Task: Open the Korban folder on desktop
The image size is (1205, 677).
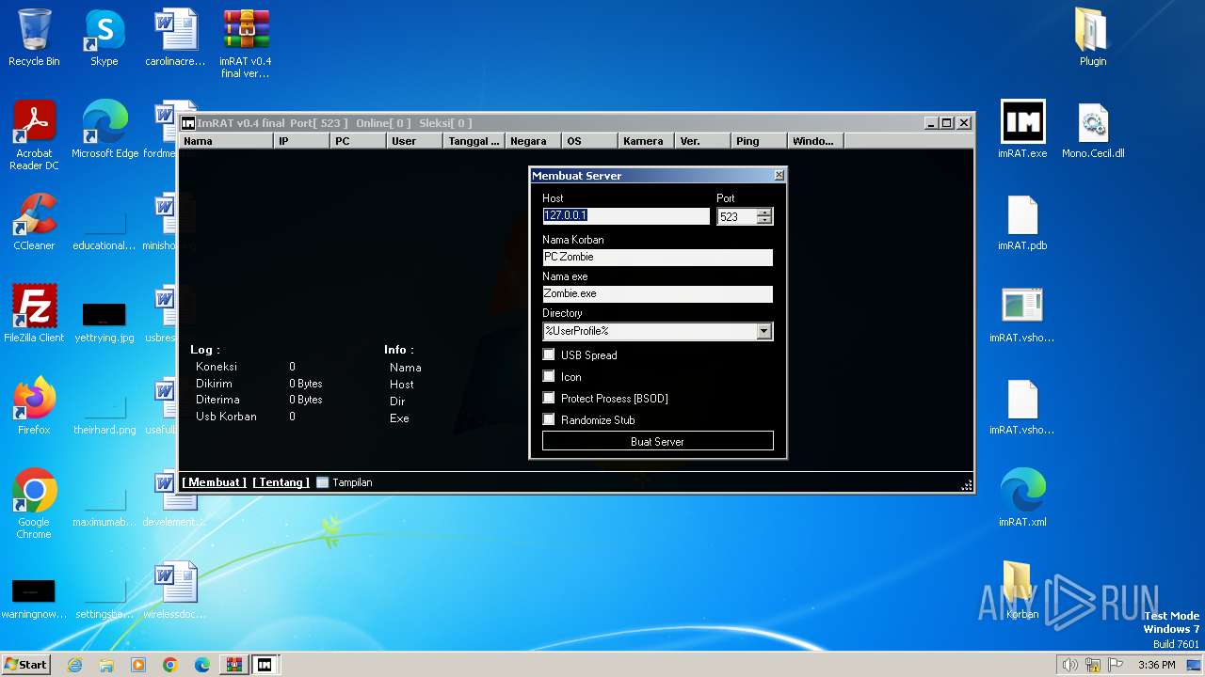Action: click(x=1022, y=590)
